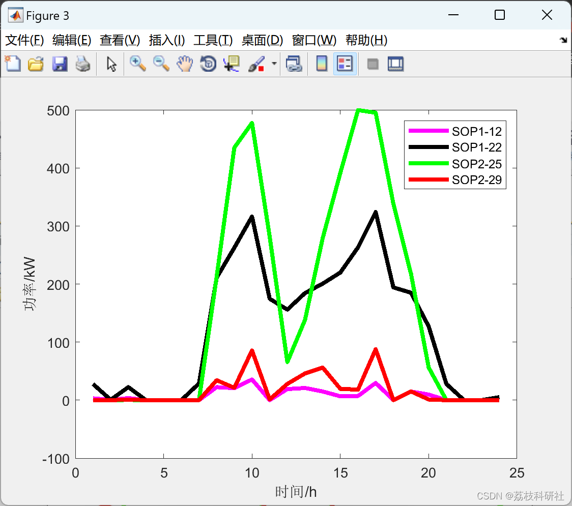This screenshot has width=572, height=506.
Task: Open the 编辑(E) menu
Action: coord(72,40)
